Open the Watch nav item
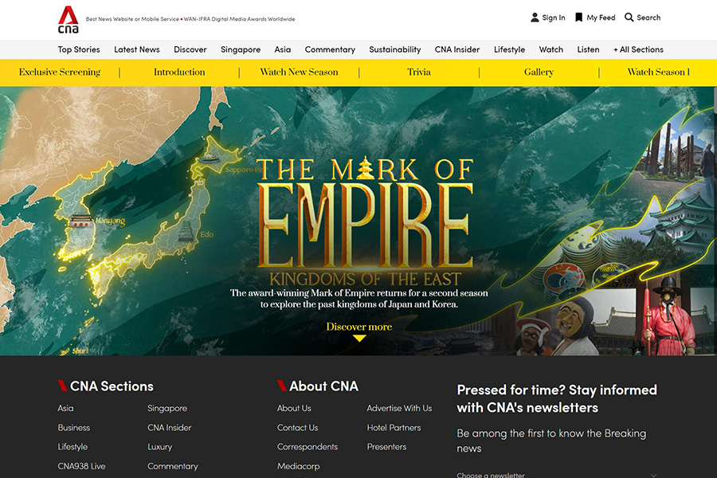The height and width of the screenshot is (478, 717). coord(551,49)
